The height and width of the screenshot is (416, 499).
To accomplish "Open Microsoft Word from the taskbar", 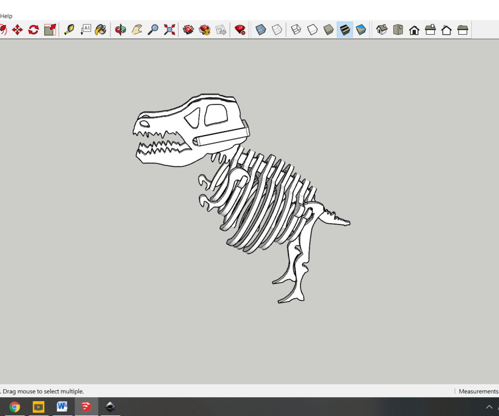I will (x=61, y=406).
